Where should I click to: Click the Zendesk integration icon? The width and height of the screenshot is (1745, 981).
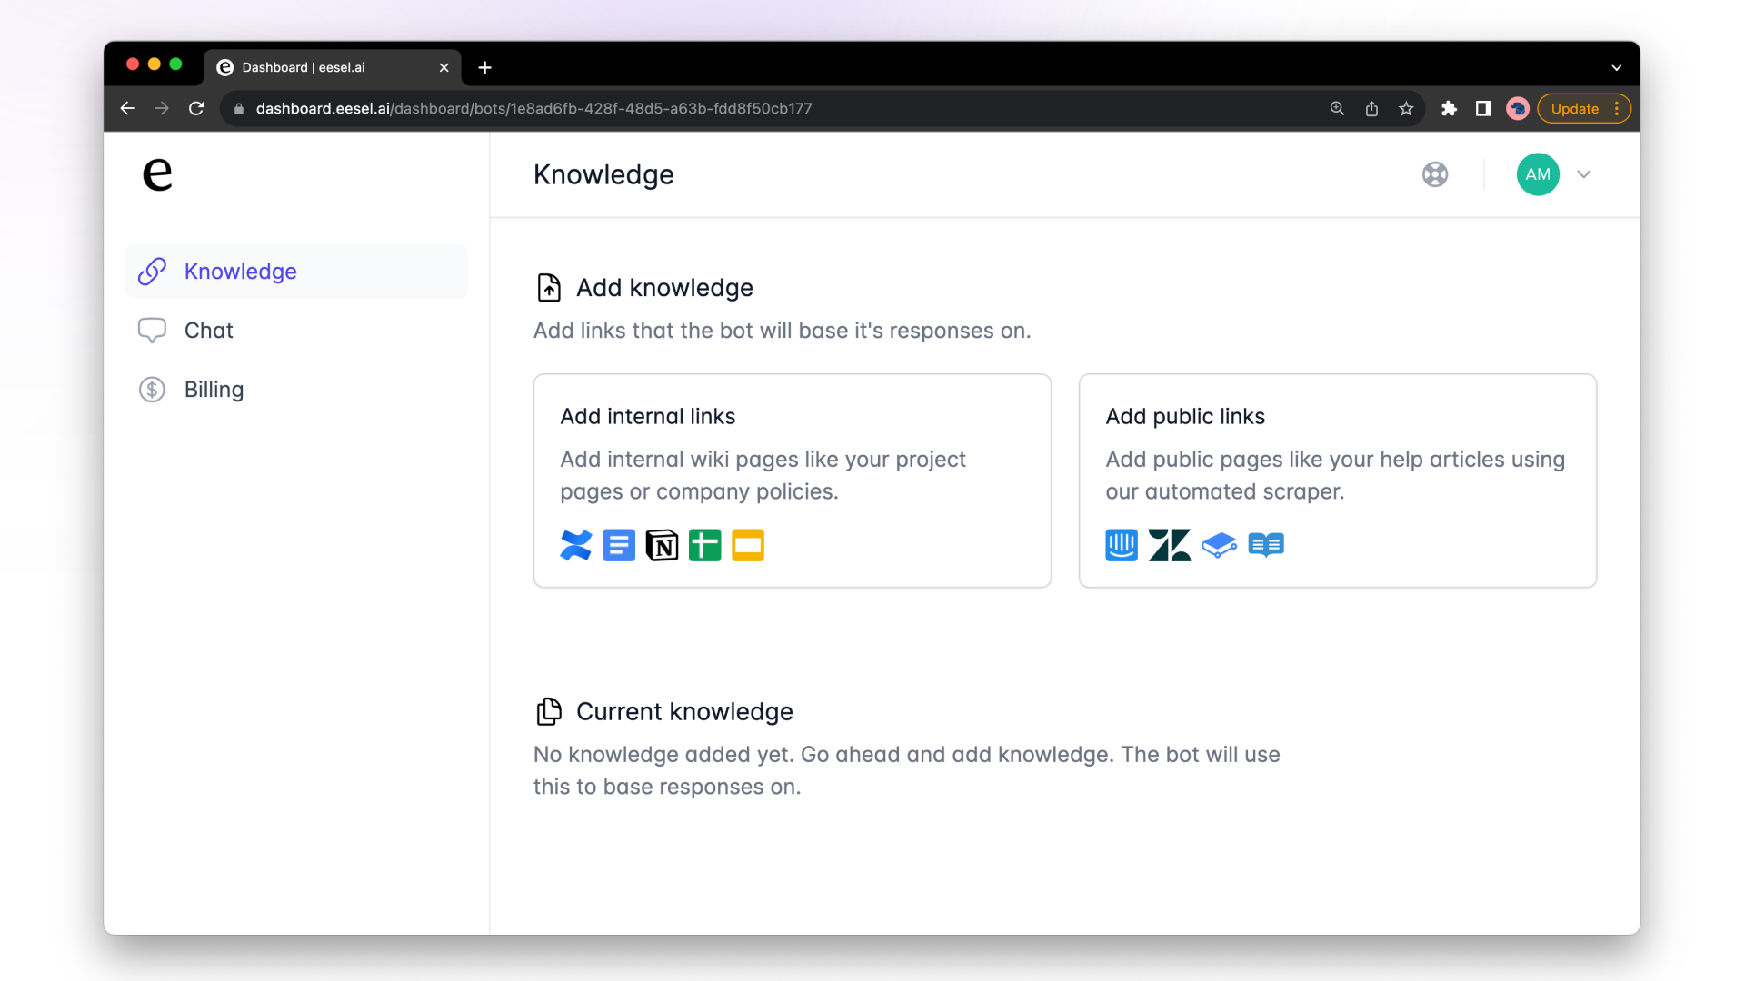pyautogui.click(x=1169, y=545)
